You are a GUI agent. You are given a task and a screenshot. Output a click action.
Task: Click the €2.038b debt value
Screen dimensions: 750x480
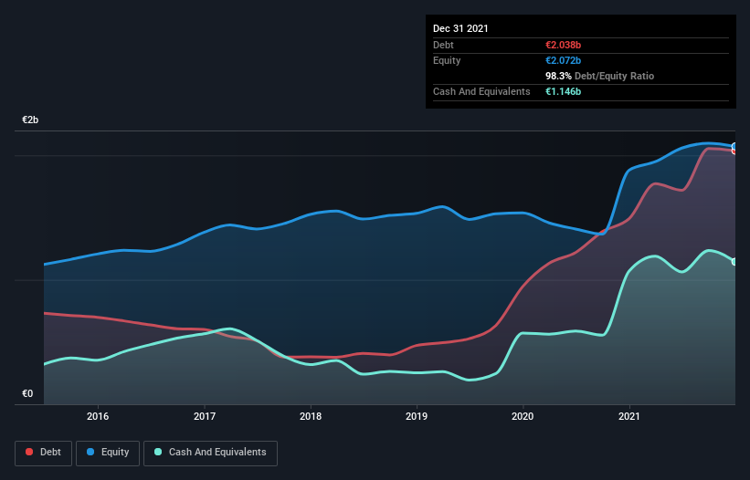[x=563, y=45]
